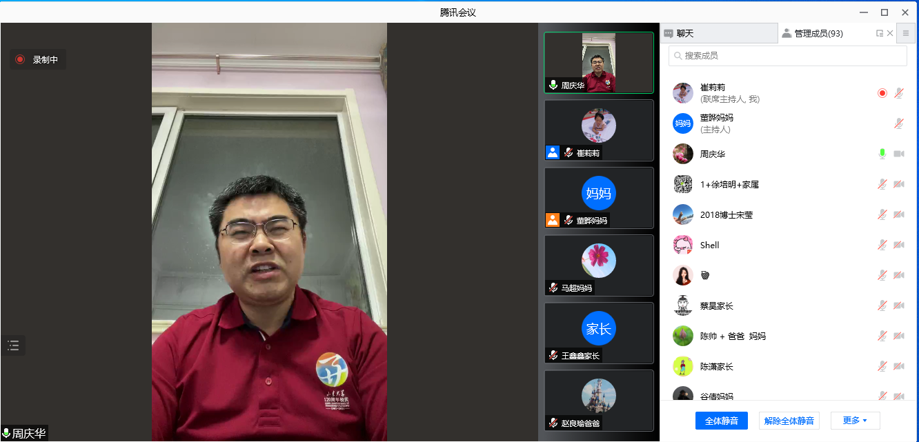
Task: Click the 搜索成员 search field
Action: (787, 55)
